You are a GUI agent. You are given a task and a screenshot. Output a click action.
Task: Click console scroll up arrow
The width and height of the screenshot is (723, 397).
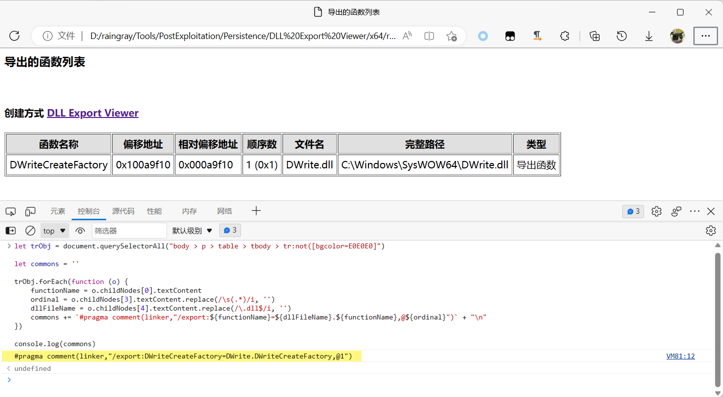point(718,245)
